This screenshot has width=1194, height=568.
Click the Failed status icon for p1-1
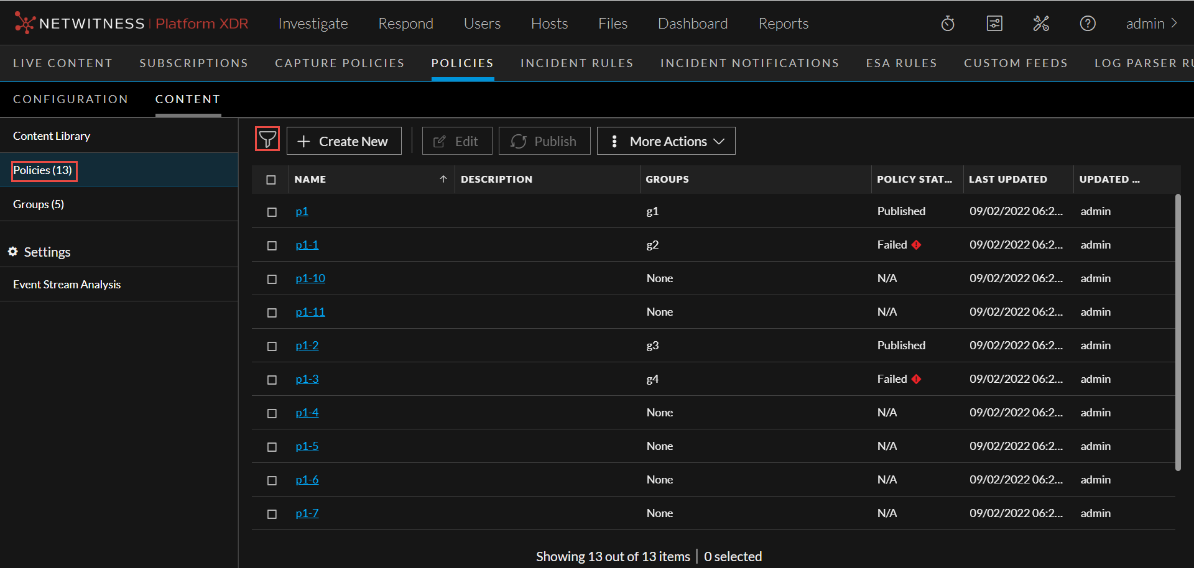coord(916,245)
